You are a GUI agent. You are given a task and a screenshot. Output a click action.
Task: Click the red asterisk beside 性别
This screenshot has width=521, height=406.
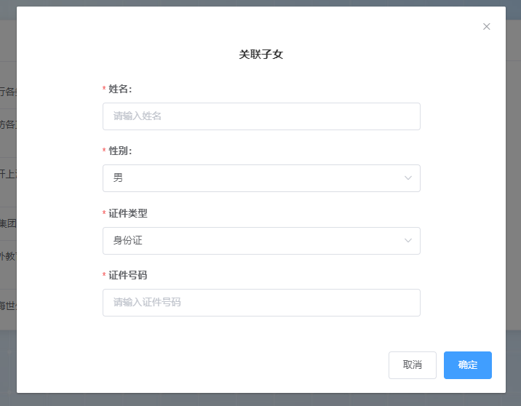tap(104, 150)
